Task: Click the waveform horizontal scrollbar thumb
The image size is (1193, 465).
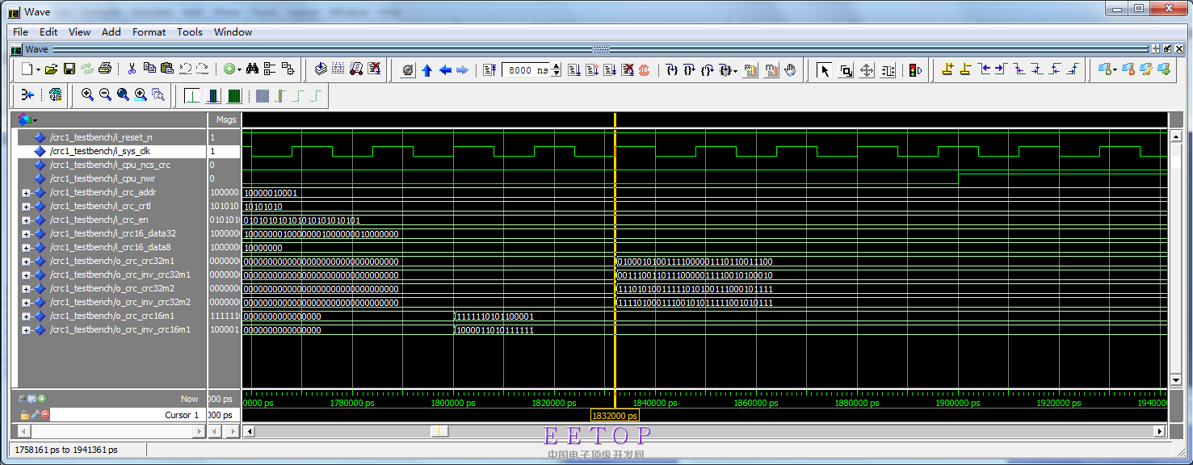Action: pyautogui.click(x=439, y=432)
